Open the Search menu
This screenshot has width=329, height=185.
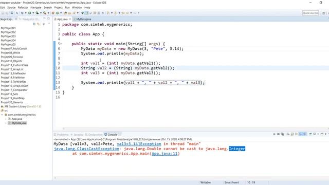(x=48, y=7)
